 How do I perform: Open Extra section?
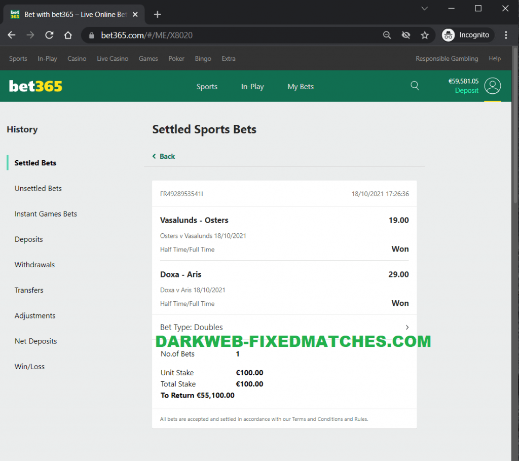(229, 59)
